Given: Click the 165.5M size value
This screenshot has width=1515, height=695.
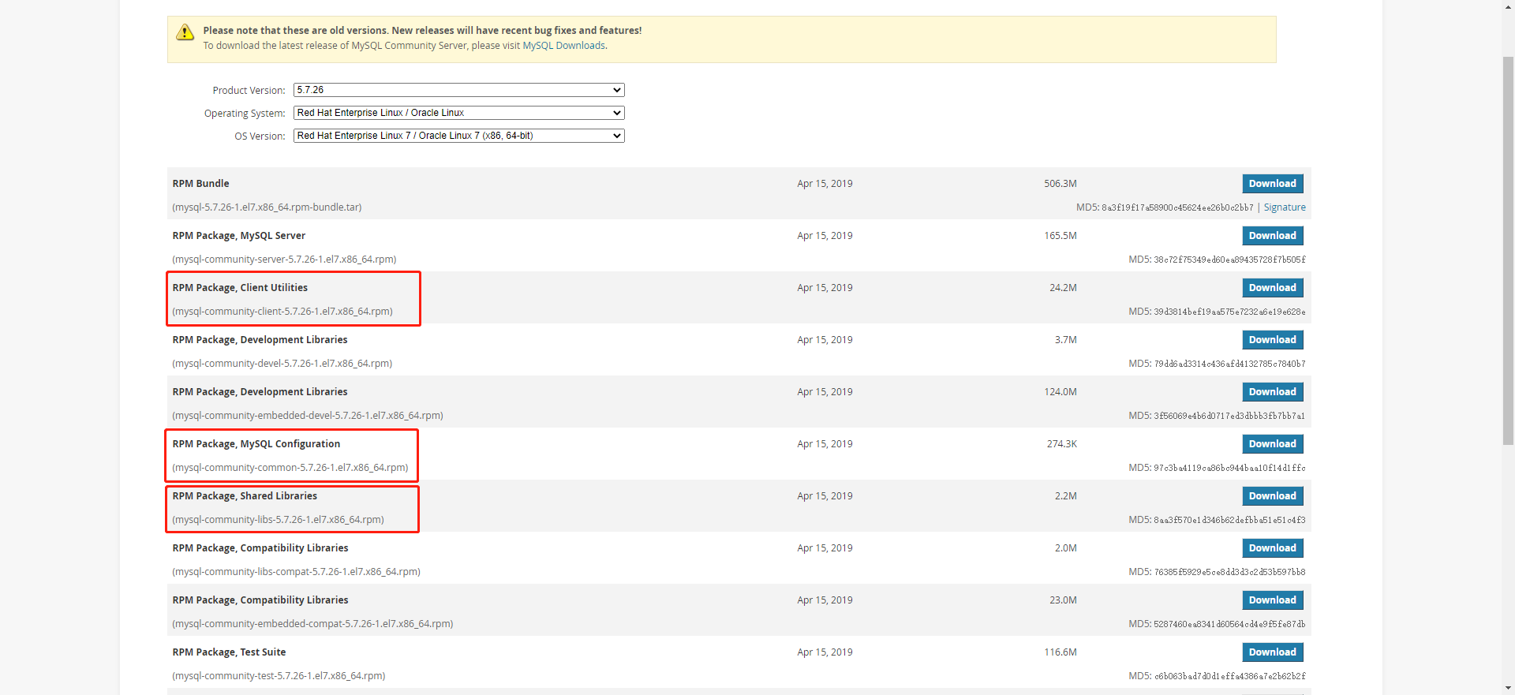Looking at the screenshot, I should [x=1060, y=236].
